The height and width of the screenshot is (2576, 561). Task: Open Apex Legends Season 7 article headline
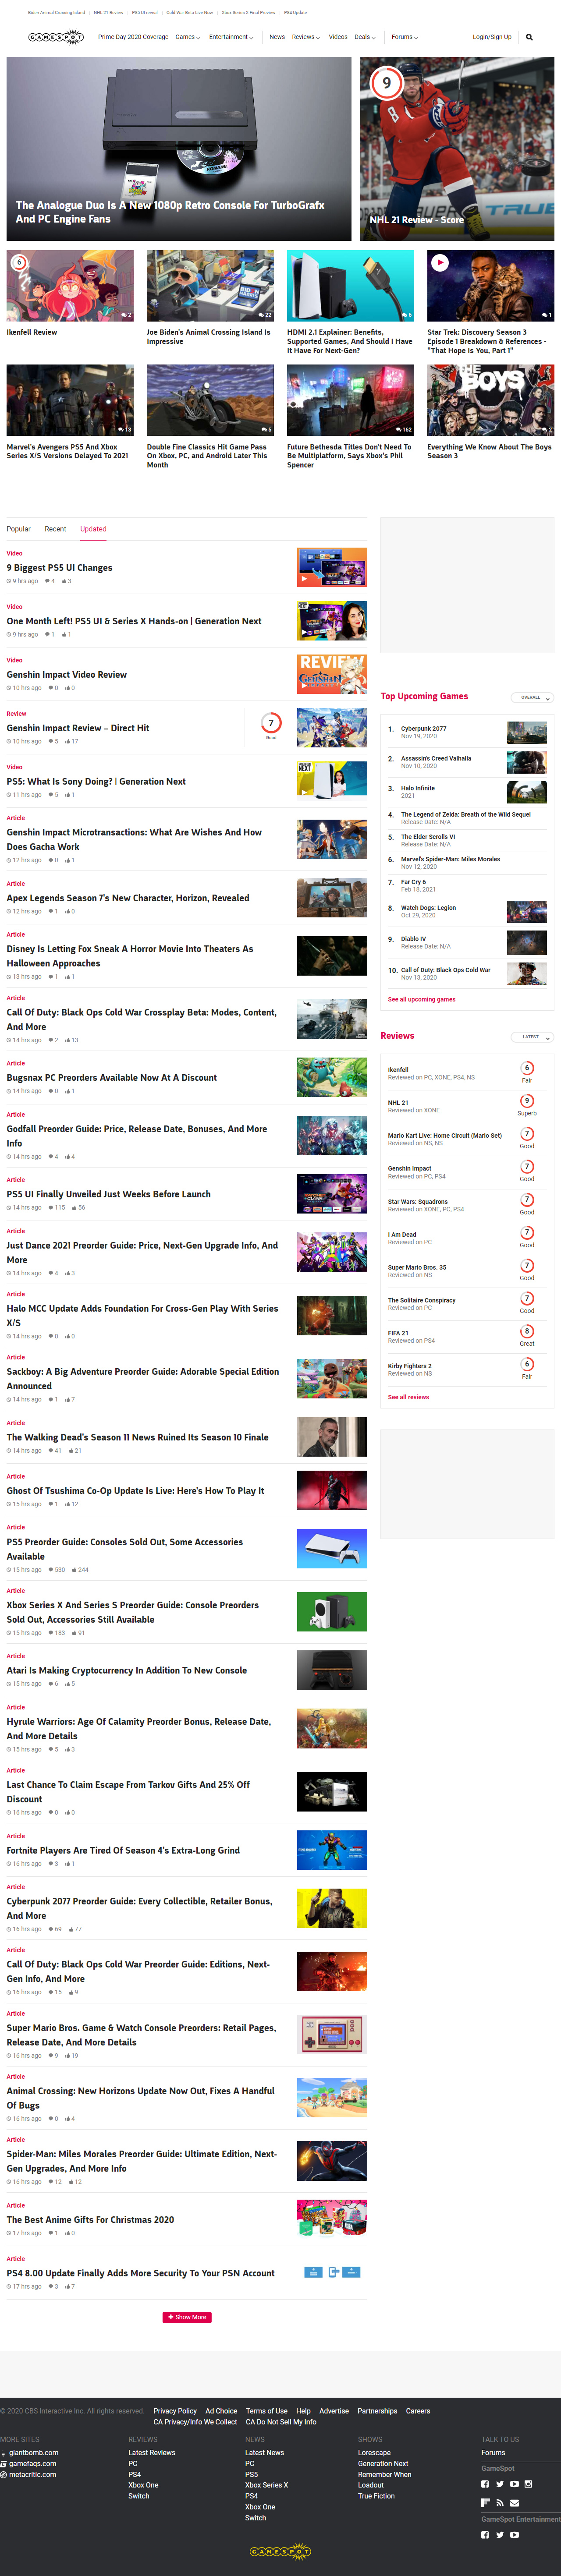click(128, 898)
